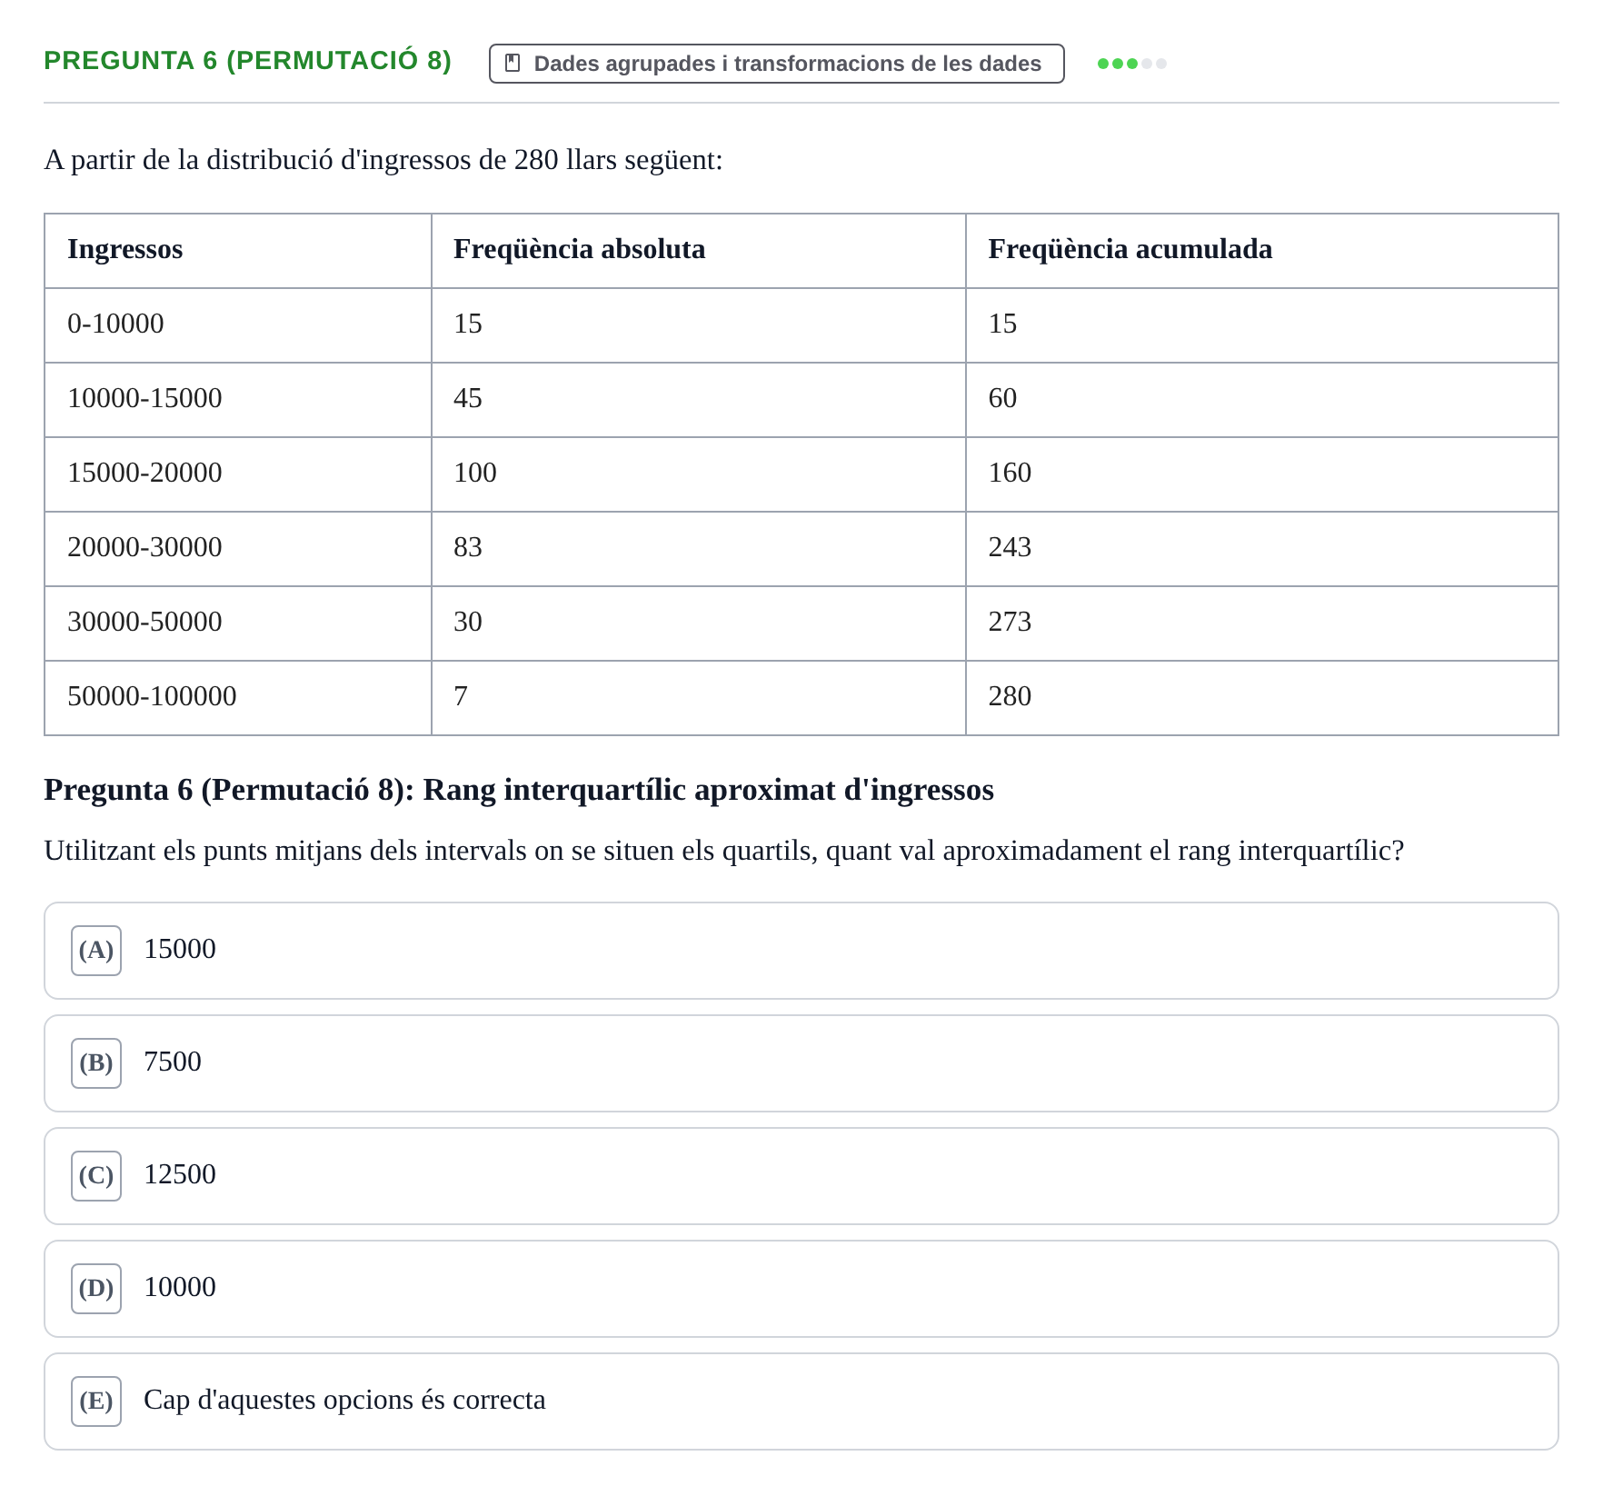Viewport: 1603px width, 1496px height.
Task: Click the '50000-100000' income cell
Action: tap(238, 698)
